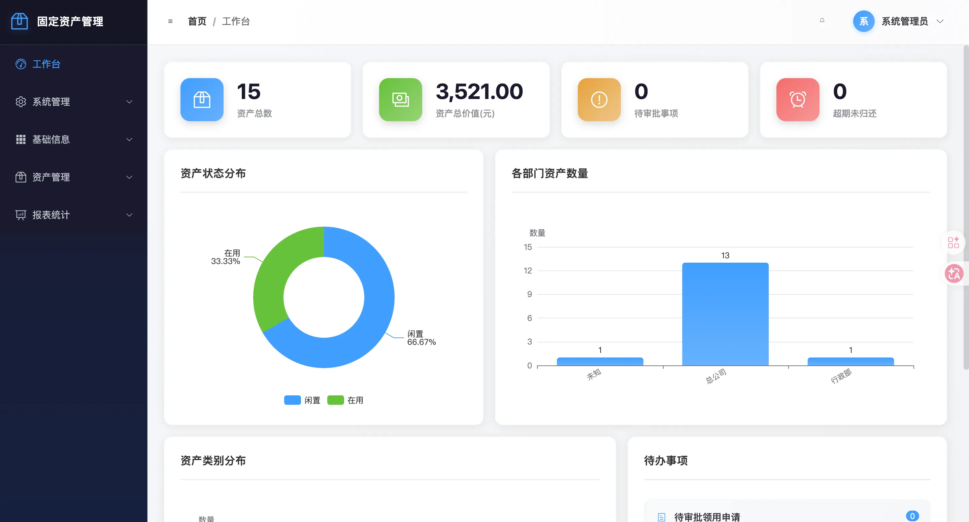Click the 3,521.00 total asset value
The width and height of the screenshot is (969, 522).
479,92
